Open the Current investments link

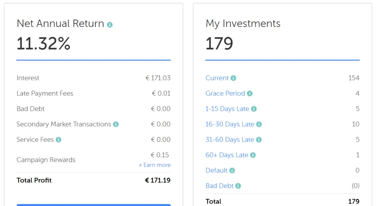click(x=217, y=78)
